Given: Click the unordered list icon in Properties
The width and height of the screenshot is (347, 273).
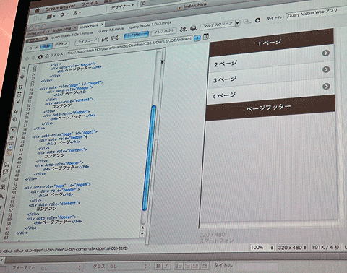Looking at the screenshot, I should tap(179, 266).
